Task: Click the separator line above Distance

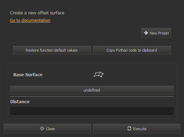Action: [92, 97]
